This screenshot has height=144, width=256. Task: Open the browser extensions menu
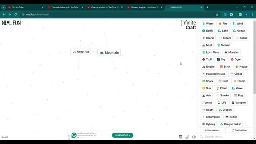(231, 14)
